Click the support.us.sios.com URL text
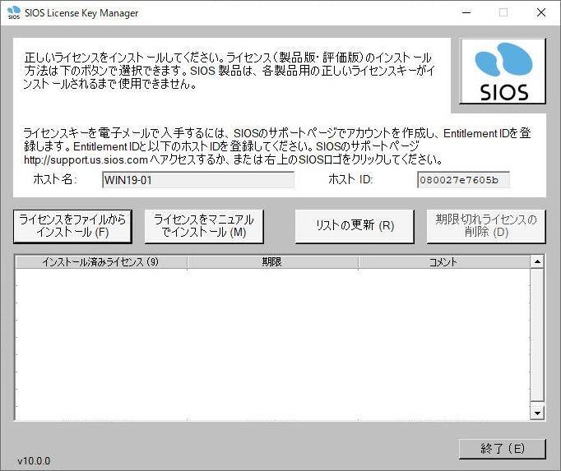The image size is (561, 471). pos(86,159)
